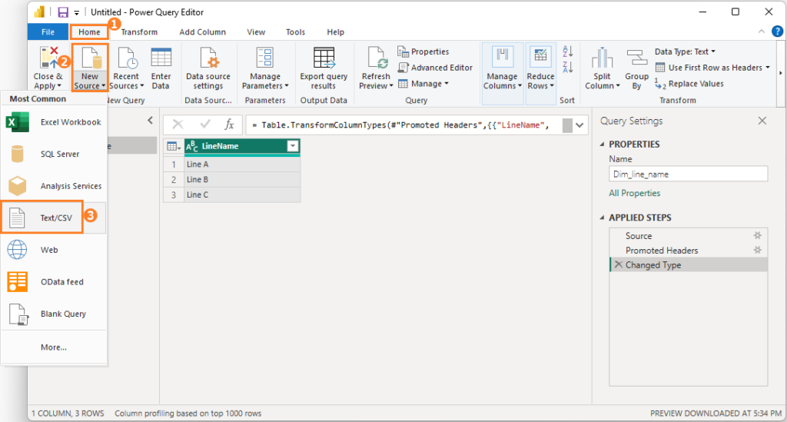Open the table options icon in grid corner

(x=174, y=147)
